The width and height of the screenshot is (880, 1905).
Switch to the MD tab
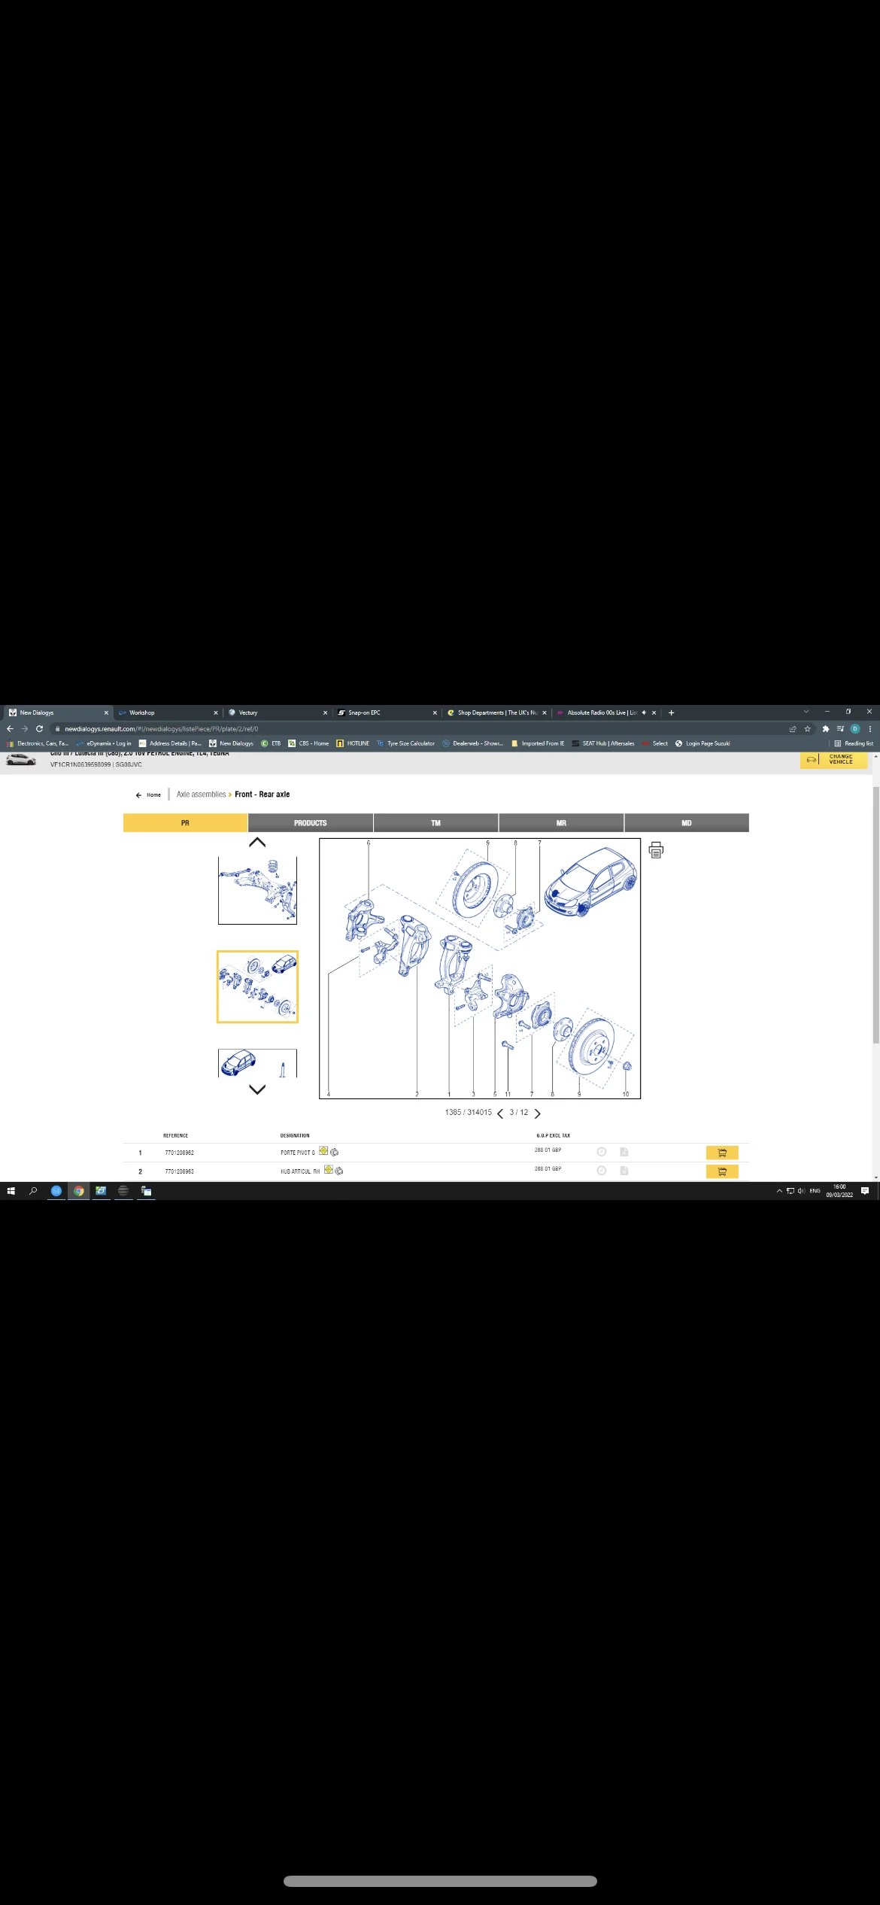(x=687, y=823)
